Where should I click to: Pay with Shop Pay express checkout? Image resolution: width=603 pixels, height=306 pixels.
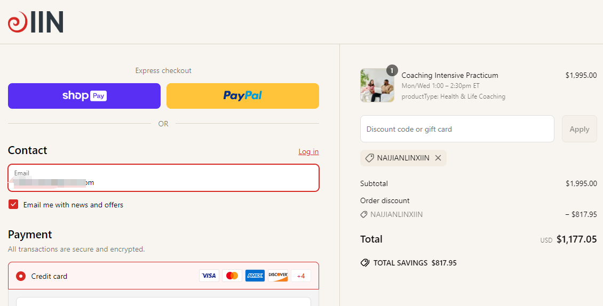(x=84, y=96)
